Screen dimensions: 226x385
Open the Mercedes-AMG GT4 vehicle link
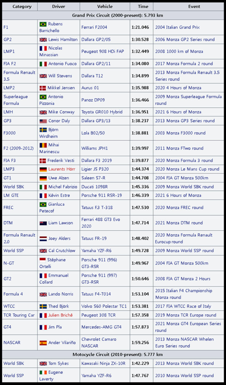[x=101, y=327]
